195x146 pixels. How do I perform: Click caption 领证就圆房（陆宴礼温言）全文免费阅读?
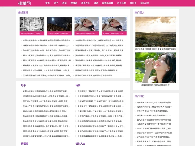point(156,49)
